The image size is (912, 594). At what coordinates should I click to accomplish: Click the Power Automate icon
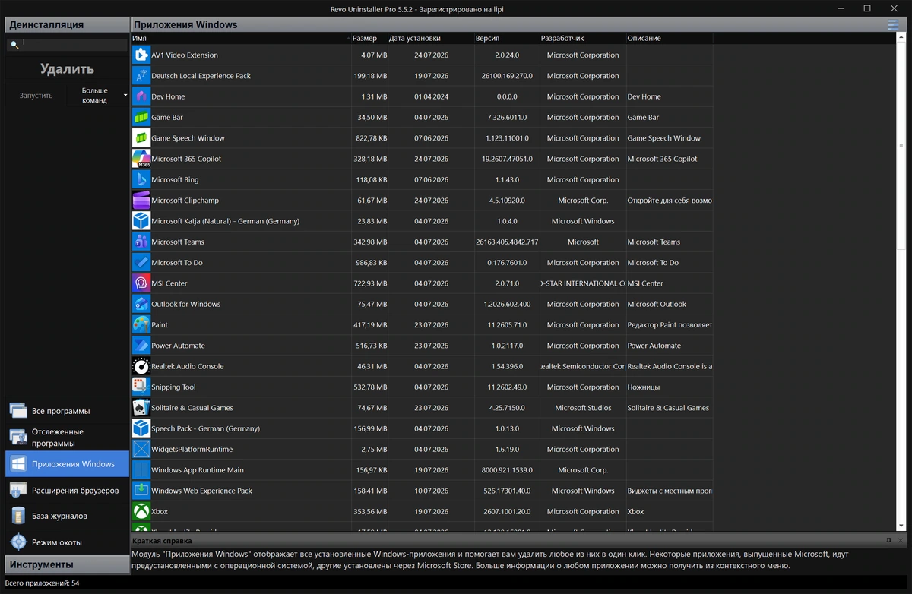click(141, 346)
